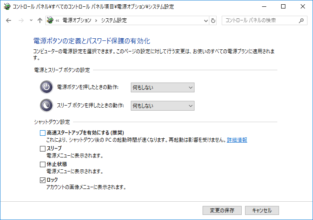Click the 変更の保存 button
313x220 pixels.
point(222,210)
